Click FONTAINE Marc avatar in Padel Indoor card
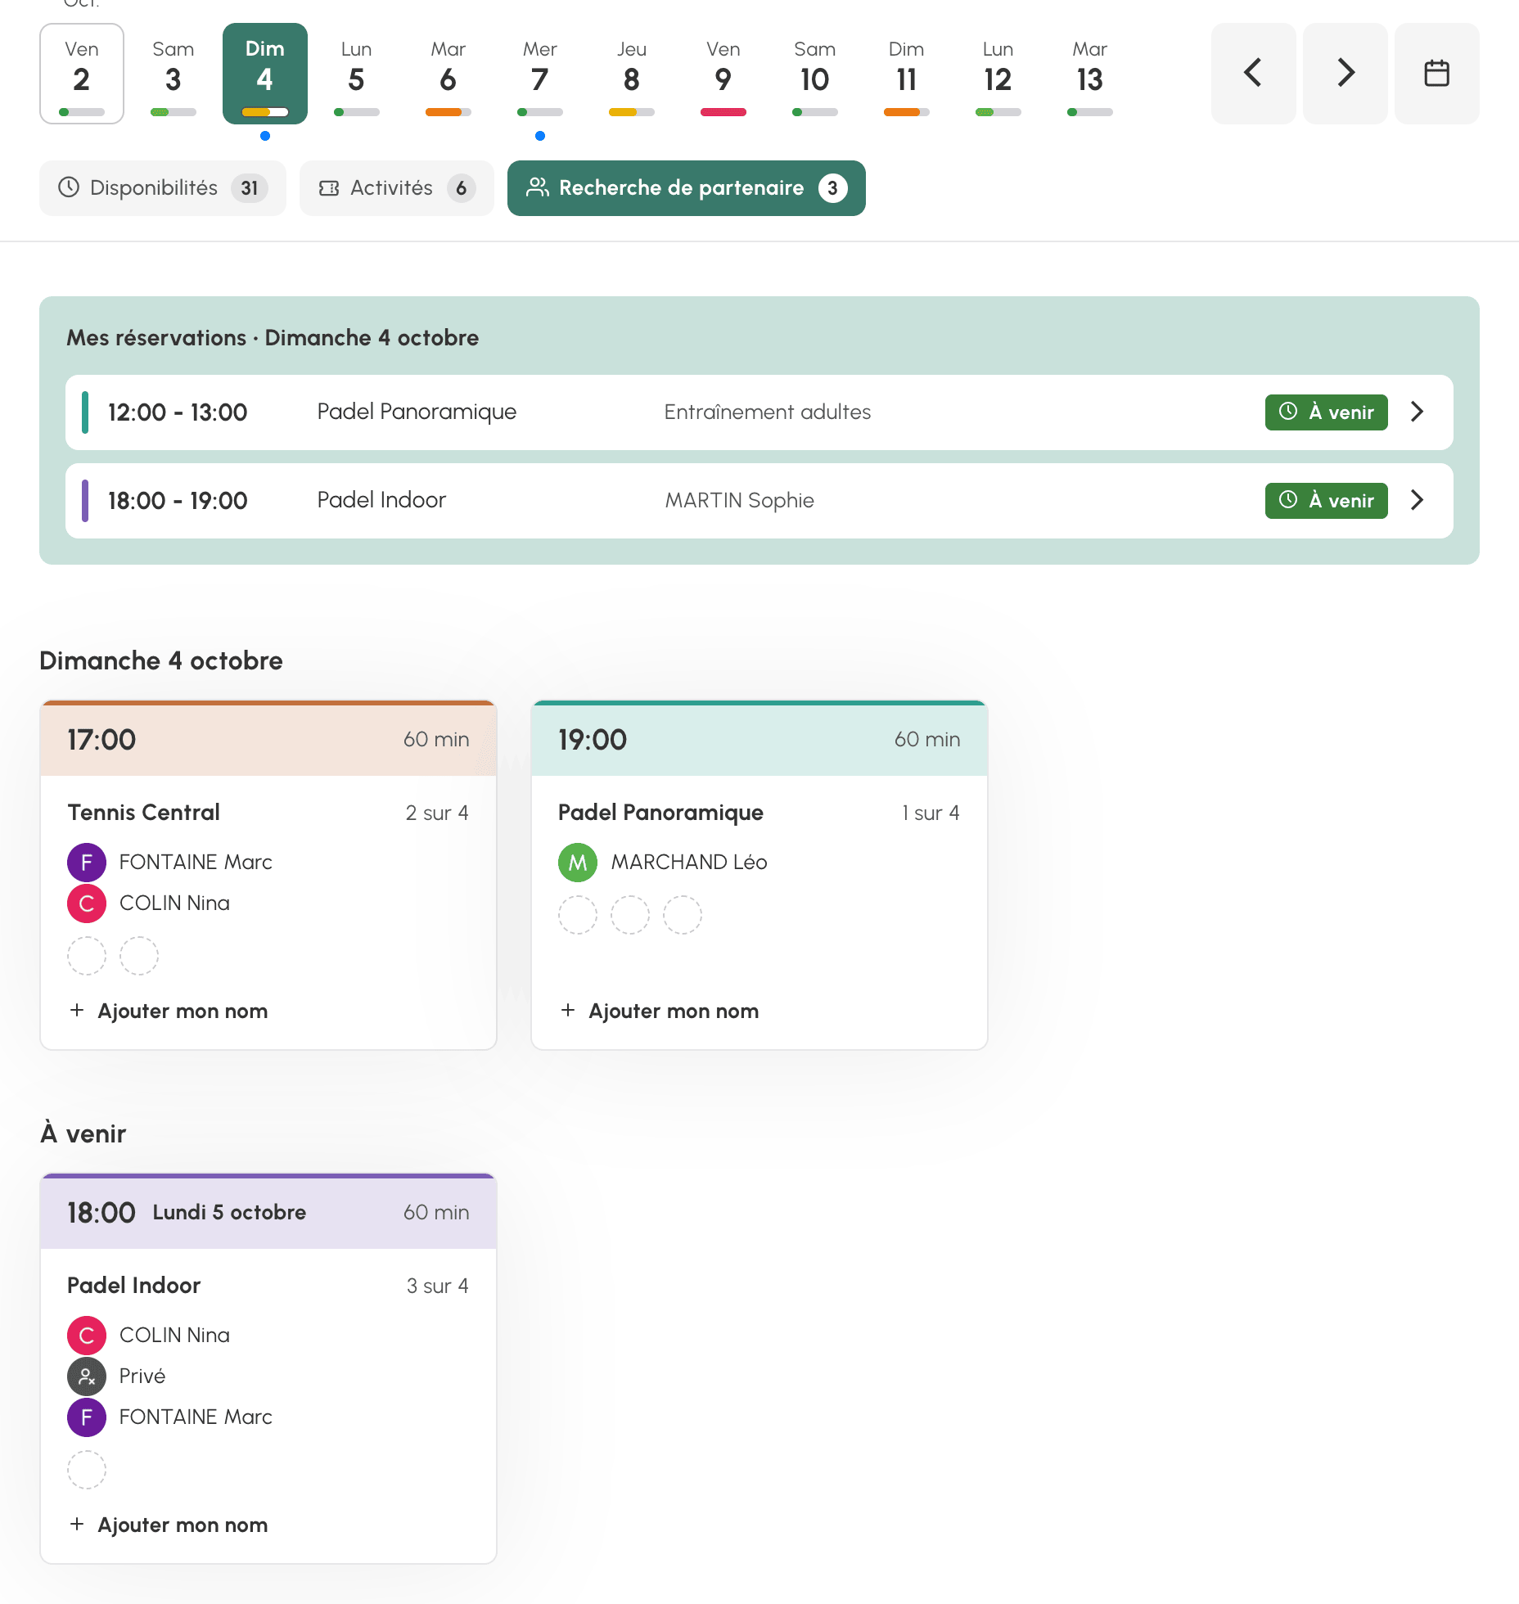Viewport: 1519px width, 1604px height. (x=87, y=1417)
